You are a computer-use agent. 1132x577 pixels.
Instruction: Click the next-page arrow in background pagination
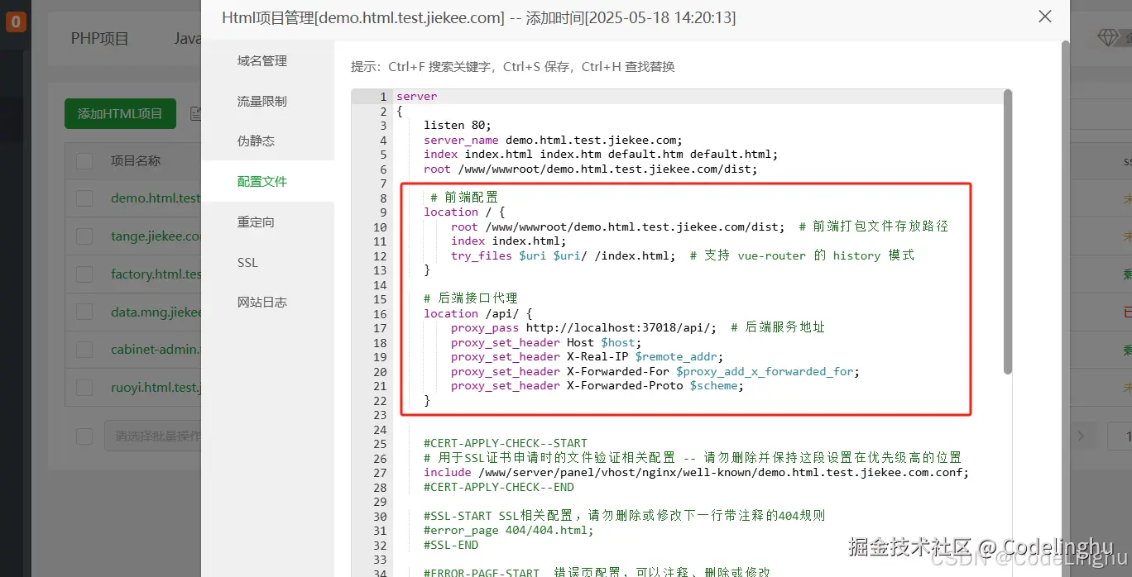coord(1081,436)
